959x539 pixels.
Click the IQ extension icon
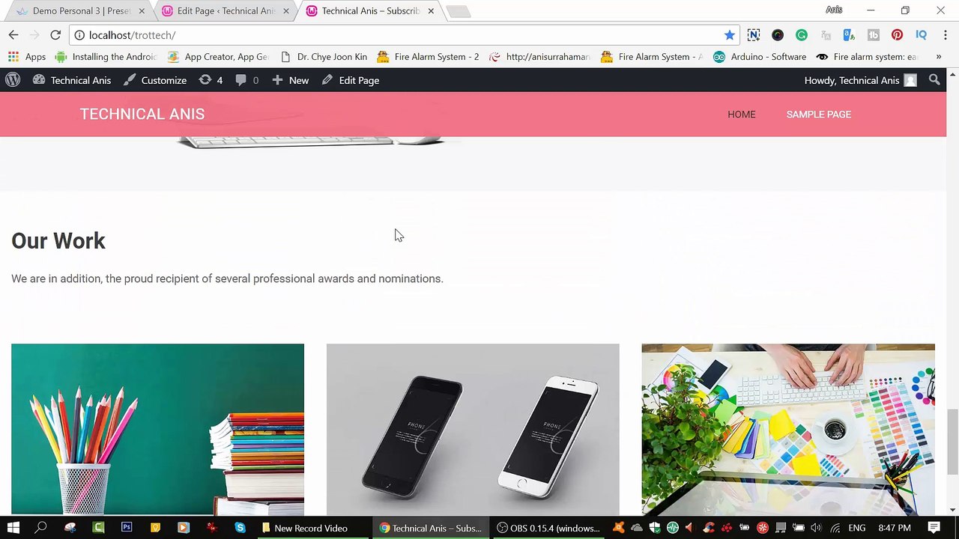pyautogui.click(x=921, y=35)
